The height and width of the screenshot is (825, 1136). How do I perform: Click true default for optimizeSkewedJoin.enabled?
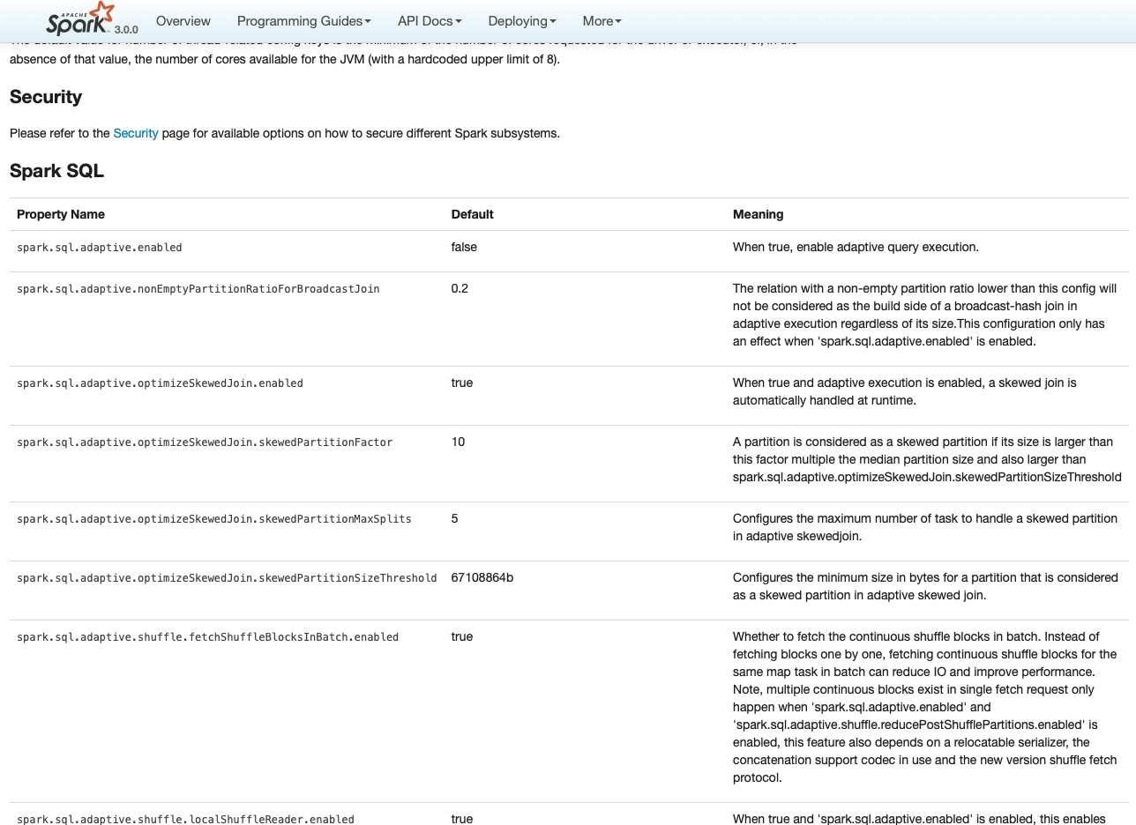click(x=462, y=383)
